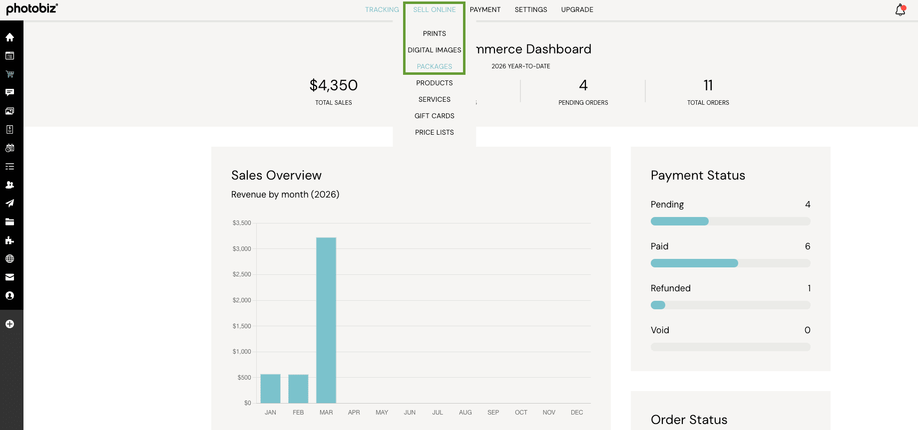Choose Packages in the Sell Online menu
The image size is (918, 430).
(x=435, y=66)
